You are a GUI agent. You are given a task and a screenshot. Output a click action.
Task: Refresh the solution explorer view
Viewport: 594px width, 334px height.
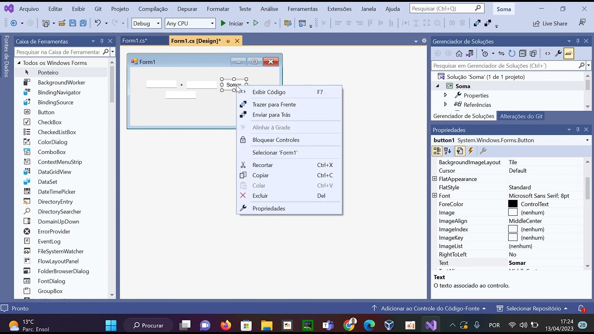coord(512,53)
